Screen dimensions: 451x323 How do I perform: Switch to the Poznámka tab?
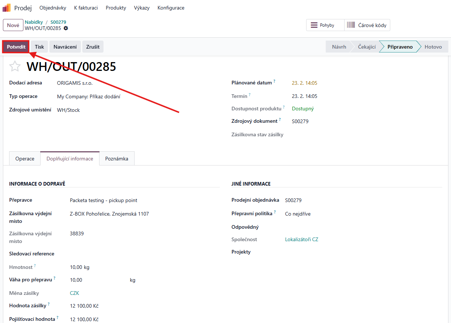coord(117,159)
